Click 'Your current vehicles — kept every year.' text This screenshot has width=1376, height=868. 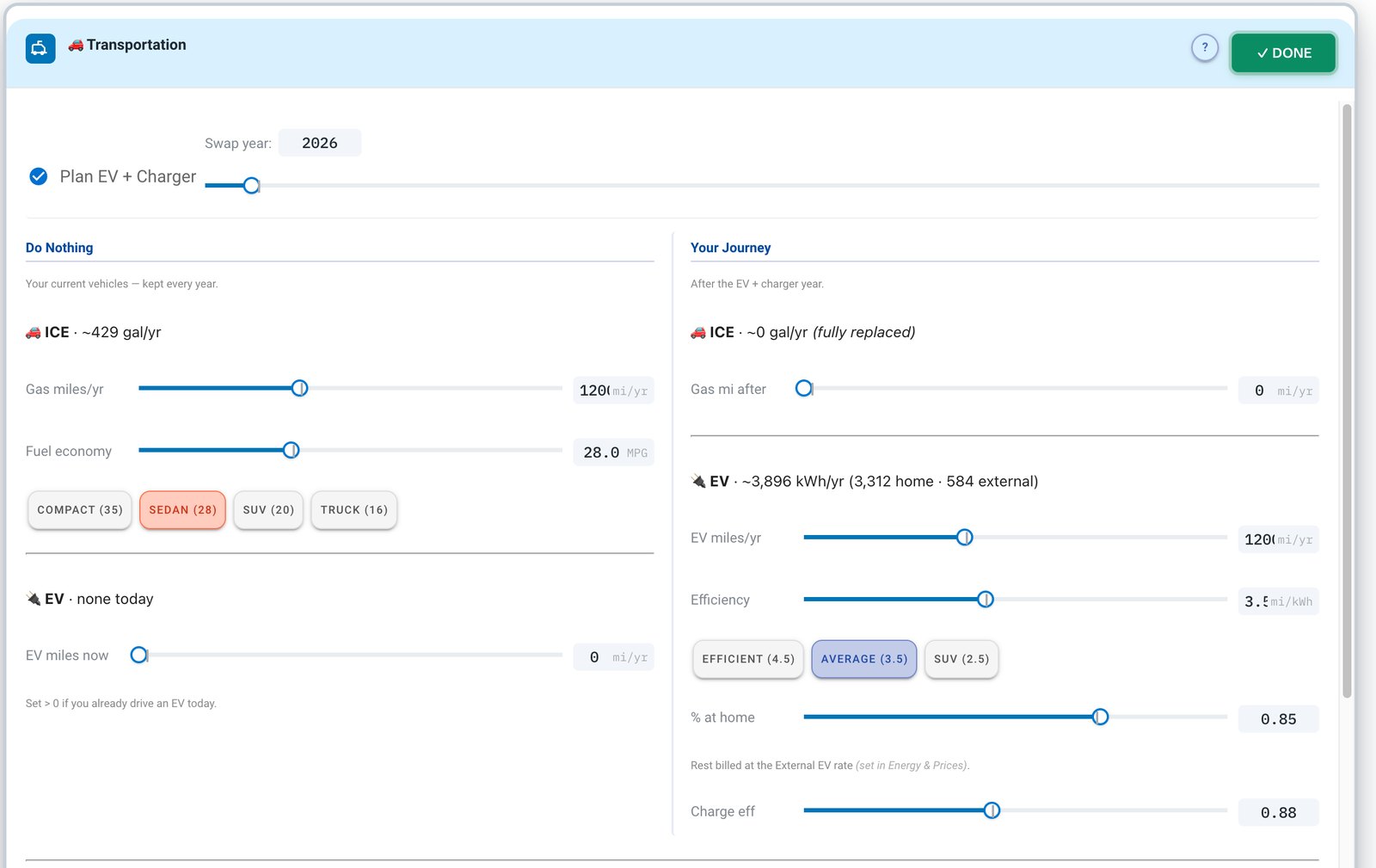pyautogui.click(x=122, y=284)
